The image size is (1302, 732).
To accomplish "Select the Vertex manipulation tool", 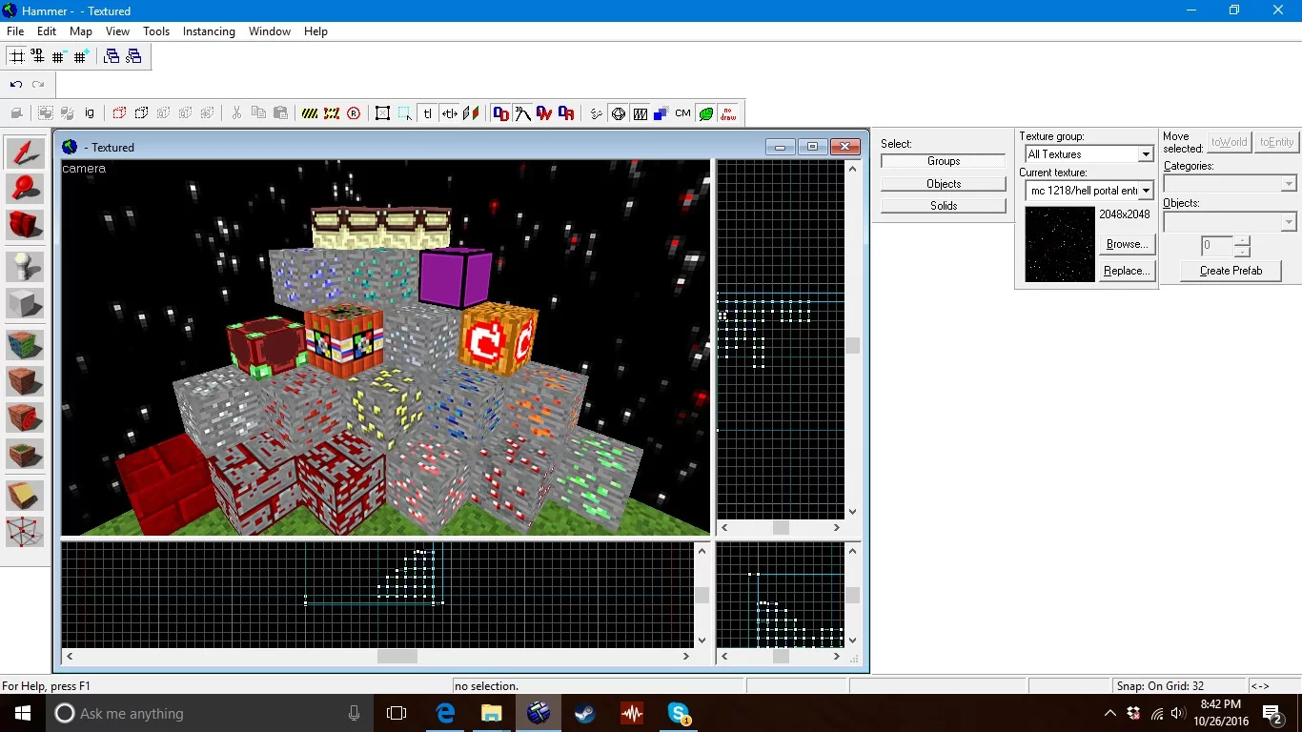I will pos(25,532).
